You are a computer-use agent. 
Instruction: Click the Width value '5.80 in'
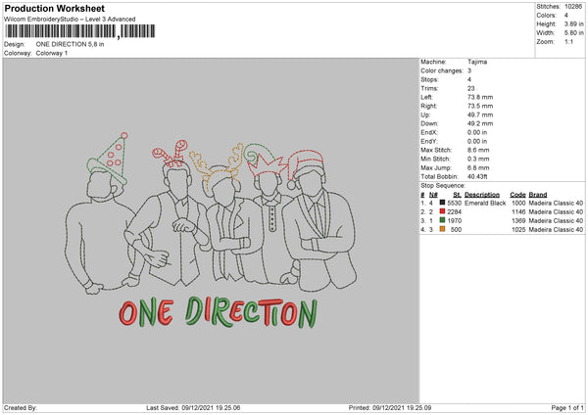(573, 33)
